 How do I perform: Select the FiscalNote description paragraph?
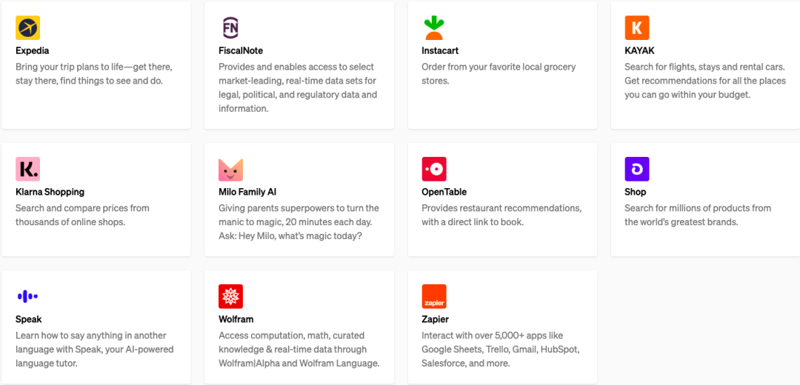tap(297, 87)
